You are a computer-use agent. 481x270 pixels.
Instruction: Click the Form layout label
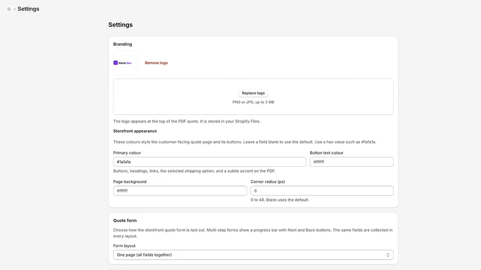[x=124, y=246]
